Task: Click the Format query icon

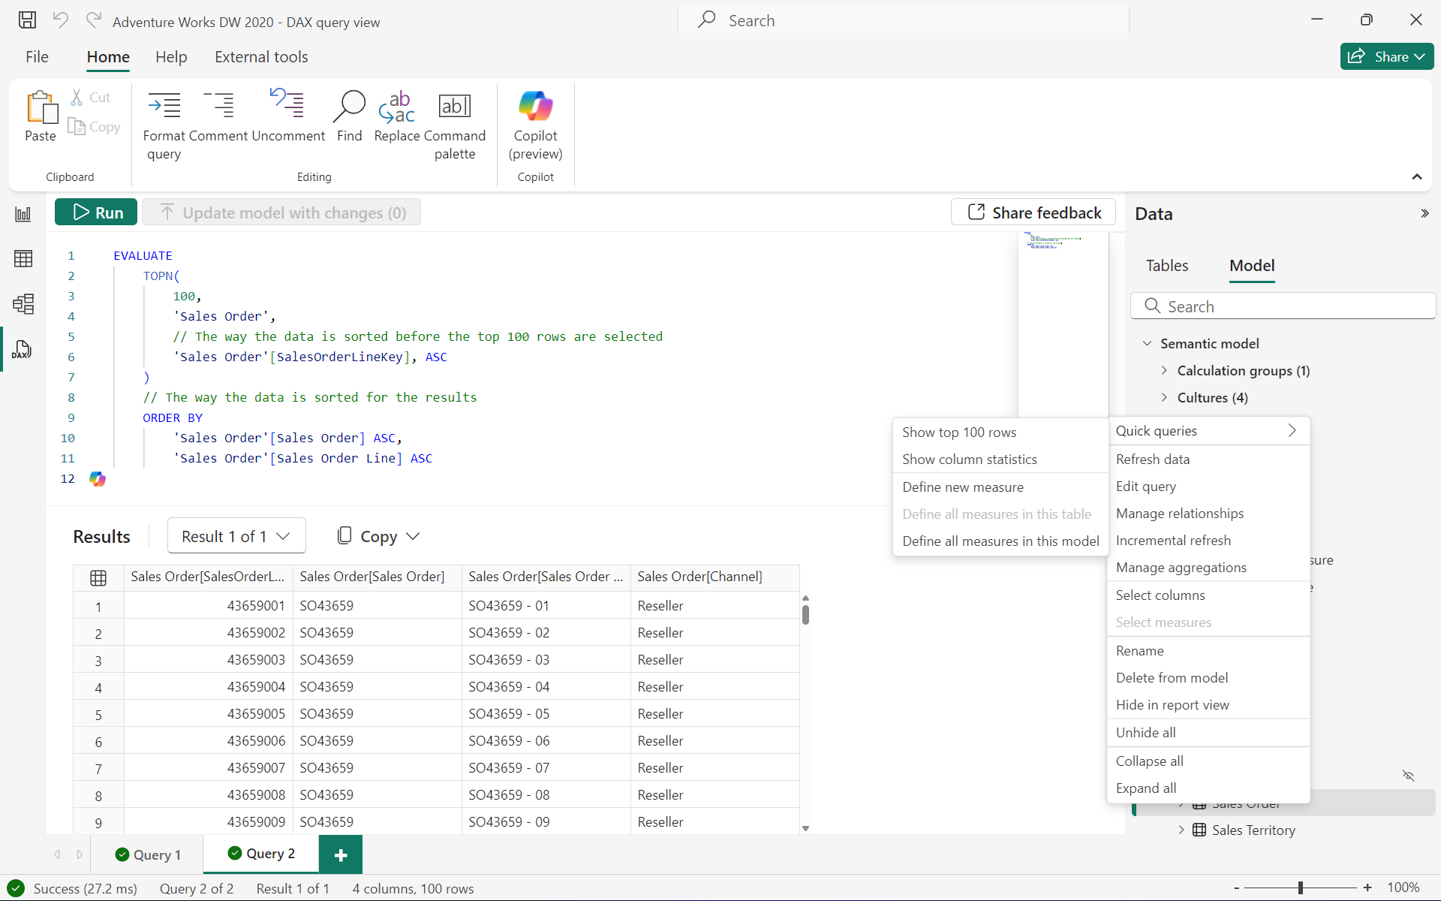Action: click(x=164, y=107)
